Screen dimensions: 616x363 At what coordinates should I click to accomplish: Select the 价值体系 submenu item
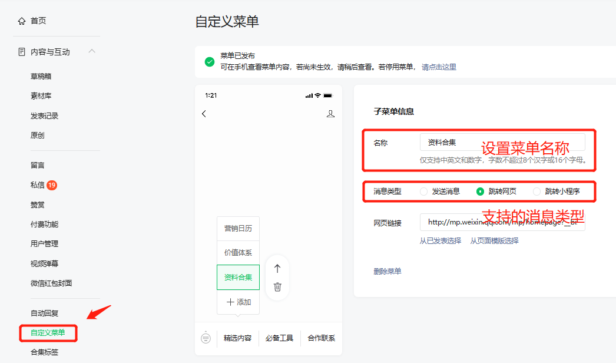point(238,253)
